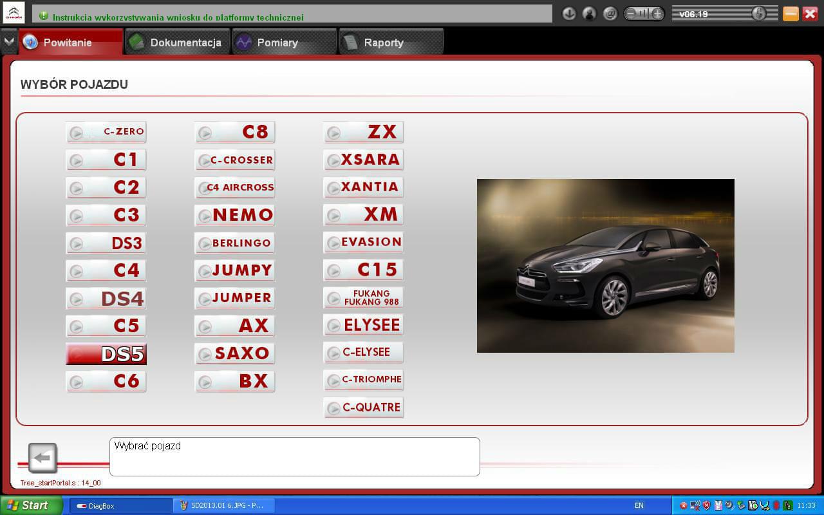This screenshot has width=824, height=515.
Task: Click the green info icon in instruction bar
Action: coord(44,16)
